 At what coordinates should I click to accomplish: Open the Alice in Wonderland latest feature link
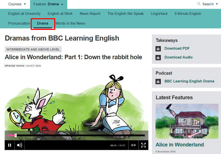coord(180,145)
